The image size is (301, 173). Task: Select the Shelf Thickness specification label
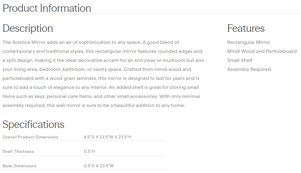tap(18, 151)
